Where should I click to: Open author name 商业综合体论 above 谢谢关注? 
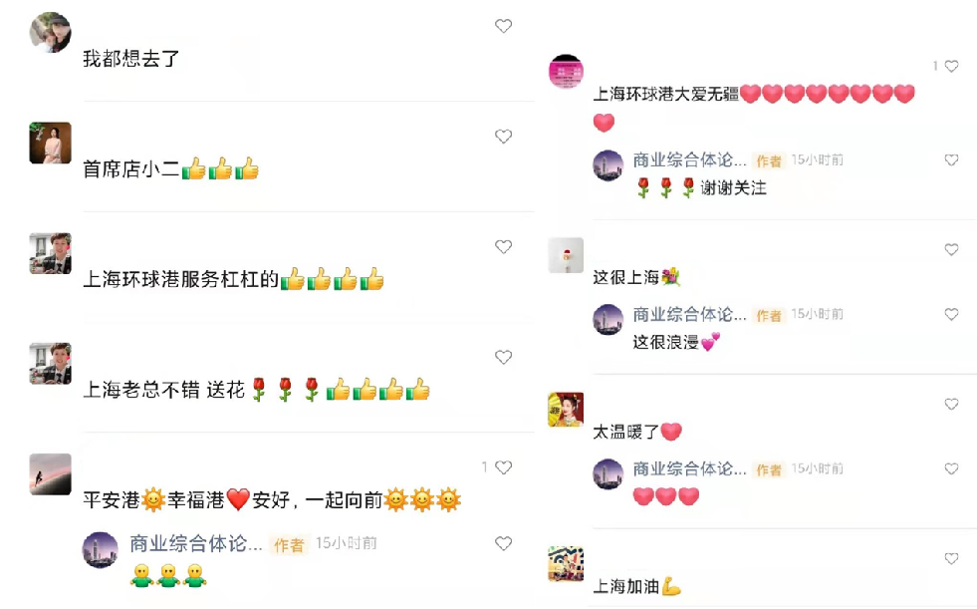689,160
